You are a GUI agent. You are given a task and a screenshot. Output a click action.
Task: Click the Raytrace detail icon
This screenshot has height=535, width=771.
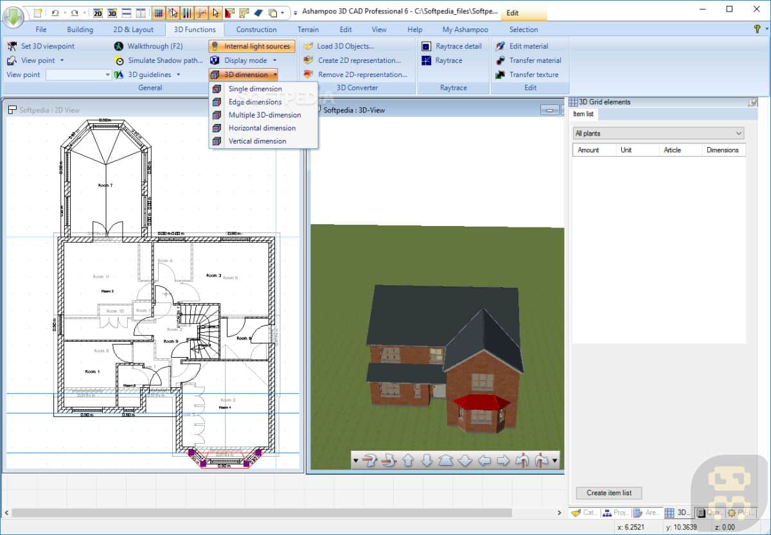pyautogui.click(x=427, y=46)
